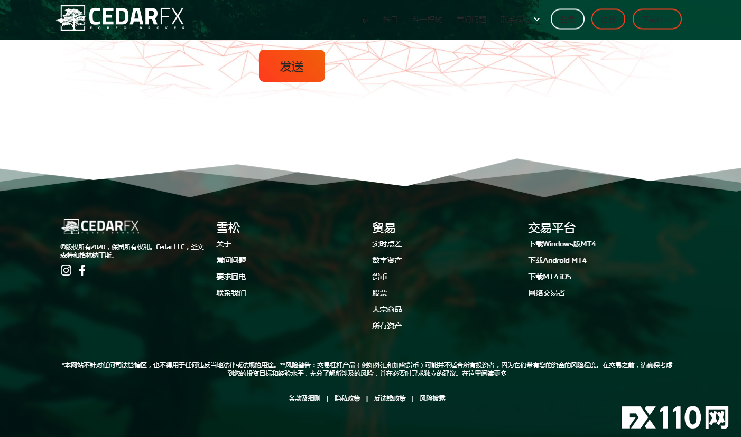Image resolution: width=741 pixels, height=437 pixels.
Task: Click 下载Android MT4 link
Action: (557, 260)
